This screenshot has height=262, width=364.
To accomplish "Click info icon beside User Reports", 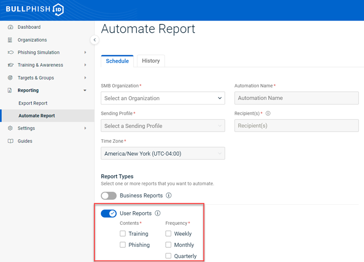I will click(158, 214).
